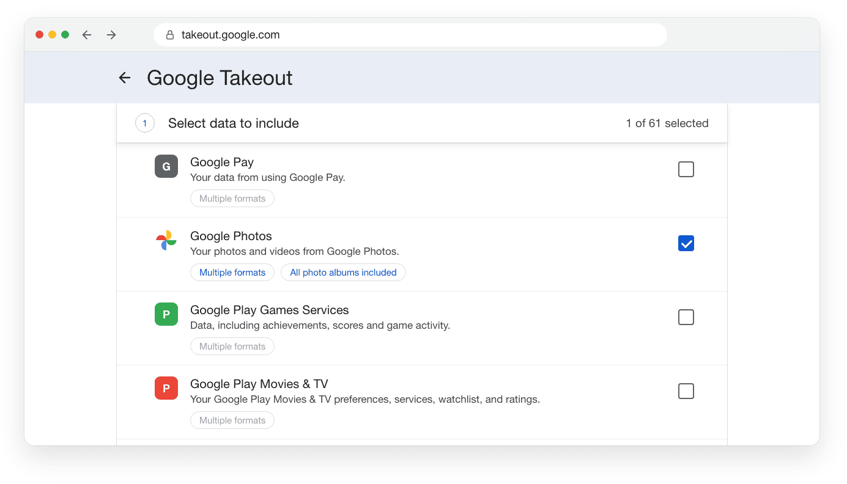Click the Google Play Movies & TV icon

[166, 388]
